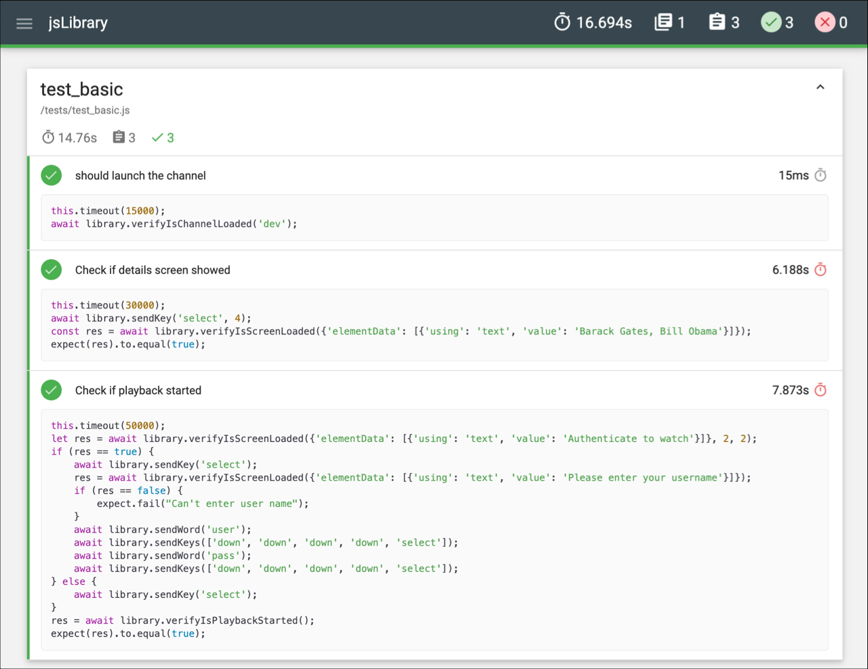Screen dimensions: 868x669
Task: Collapse 'Check if playback started' test
Action: [434, 390]
